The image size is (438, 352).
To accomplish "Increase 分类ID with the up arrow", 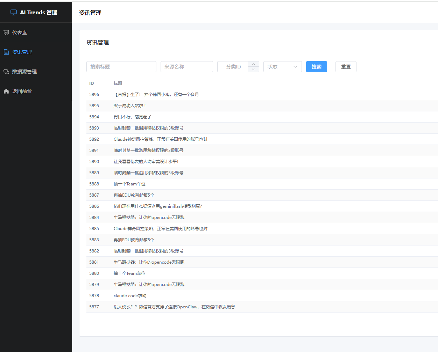I will coord(253,64).
